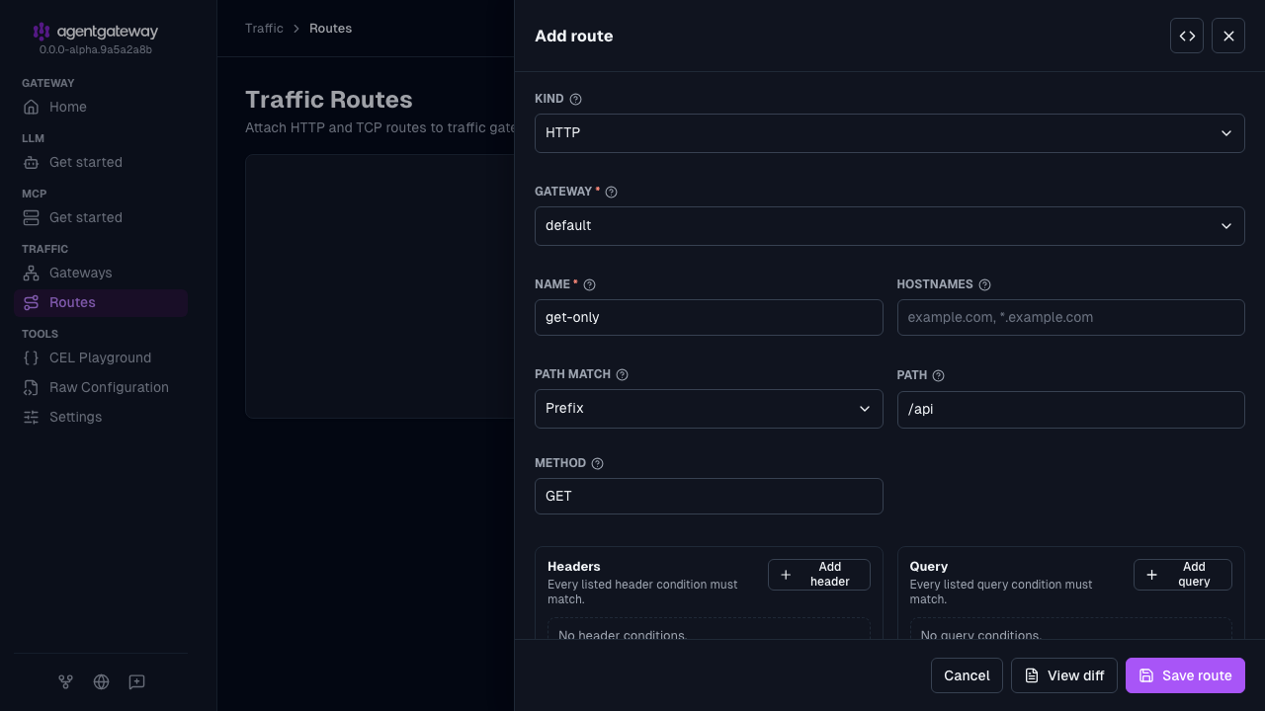This screenshot has width=1265, height=711.
Task: Click the Routes icon in sidebar
Action: 32,302
